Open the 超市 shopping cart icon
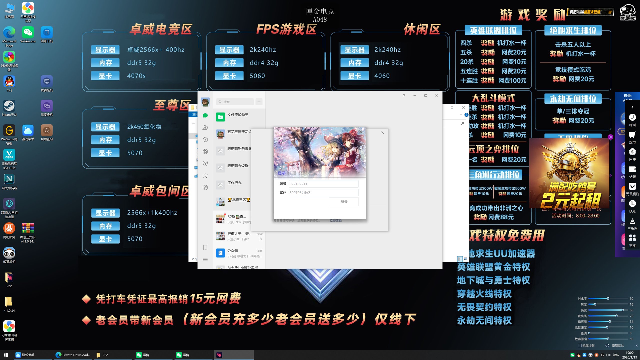The image size is (640, 360). click(x=632, y=135)
